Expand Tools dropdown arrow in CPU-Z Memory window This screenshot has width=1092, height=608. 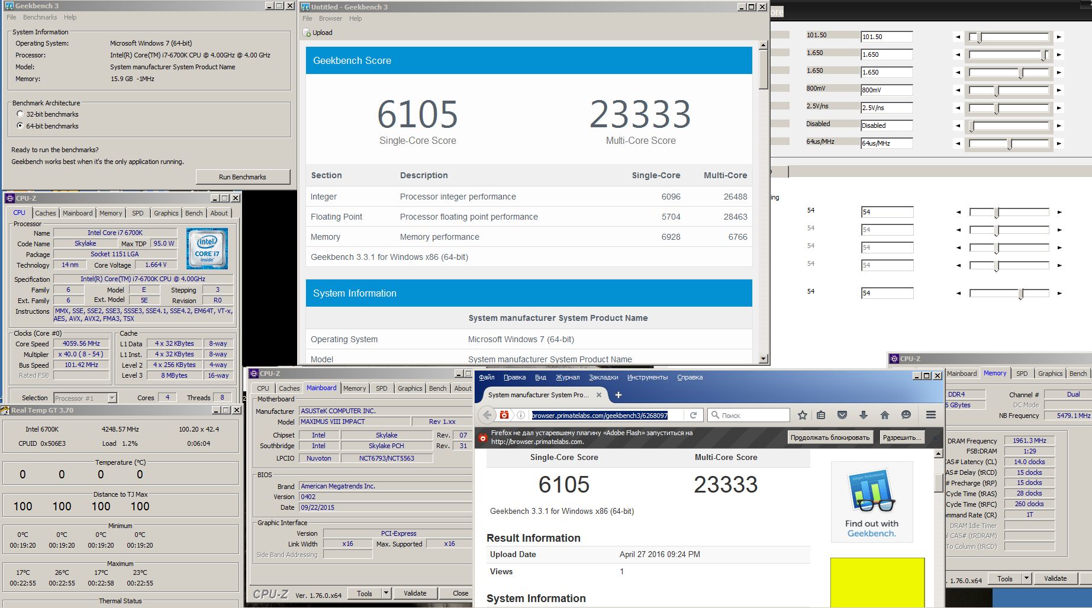click(1027, 578)
